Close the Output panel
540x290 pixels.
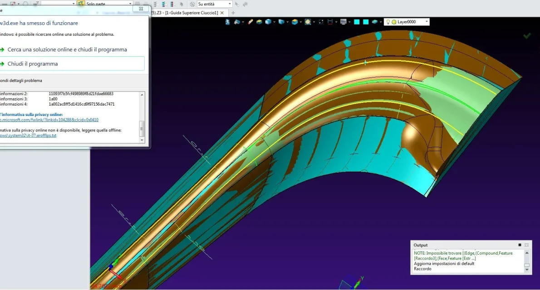click(526, 245)
